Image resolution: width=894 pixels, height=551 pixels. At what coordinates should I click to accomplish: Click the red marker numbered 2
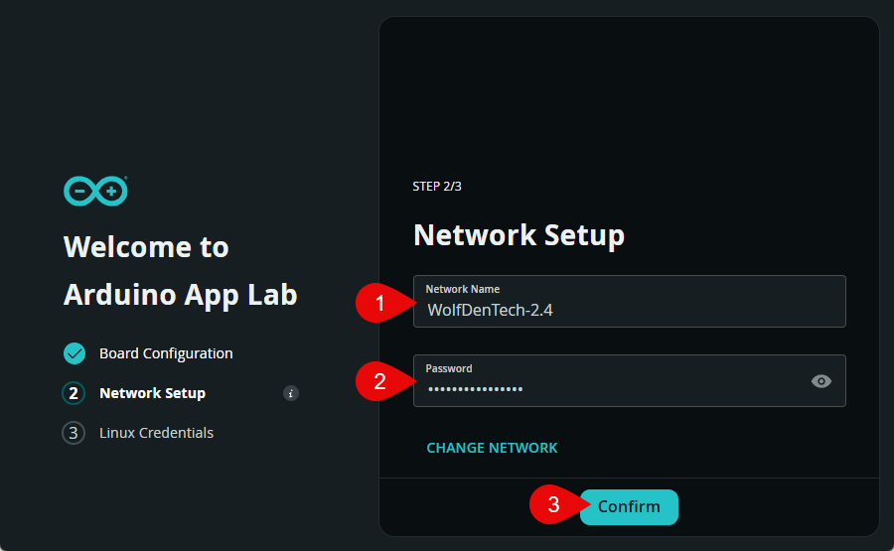[x=378, y=381]
